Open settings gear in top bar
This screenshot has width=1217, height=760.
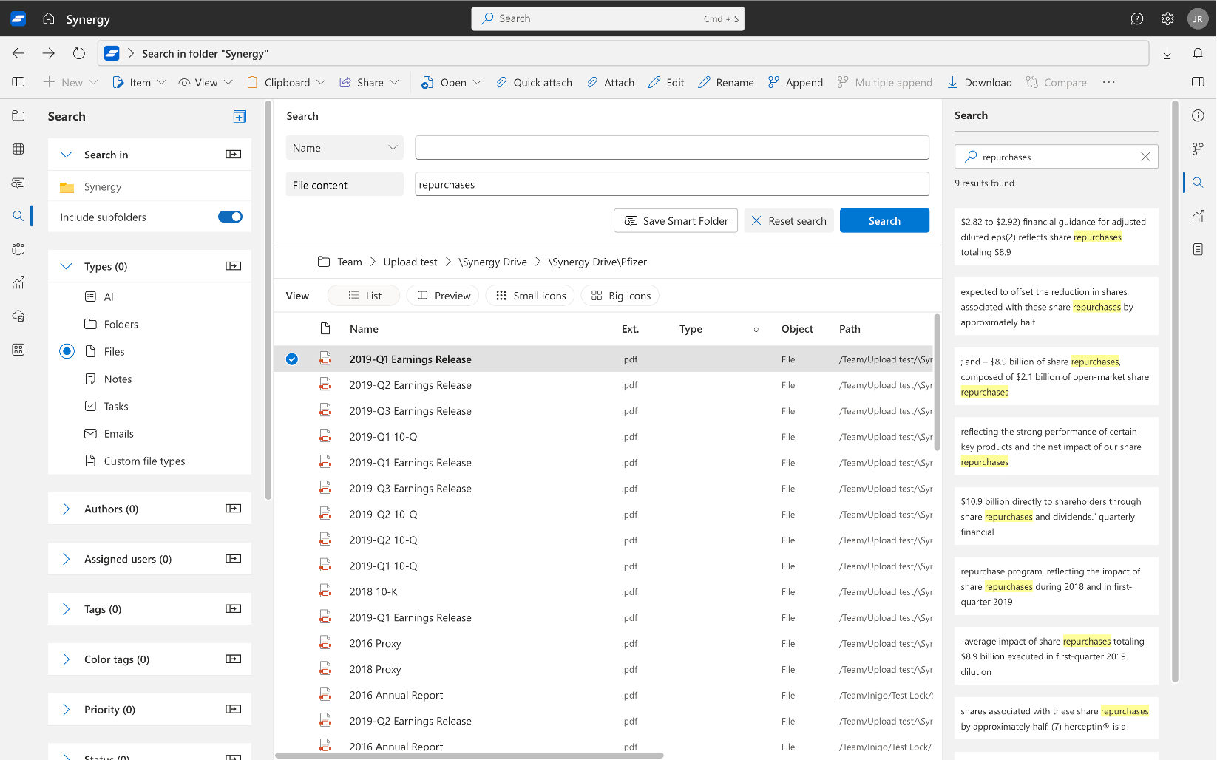[1167, 18]
